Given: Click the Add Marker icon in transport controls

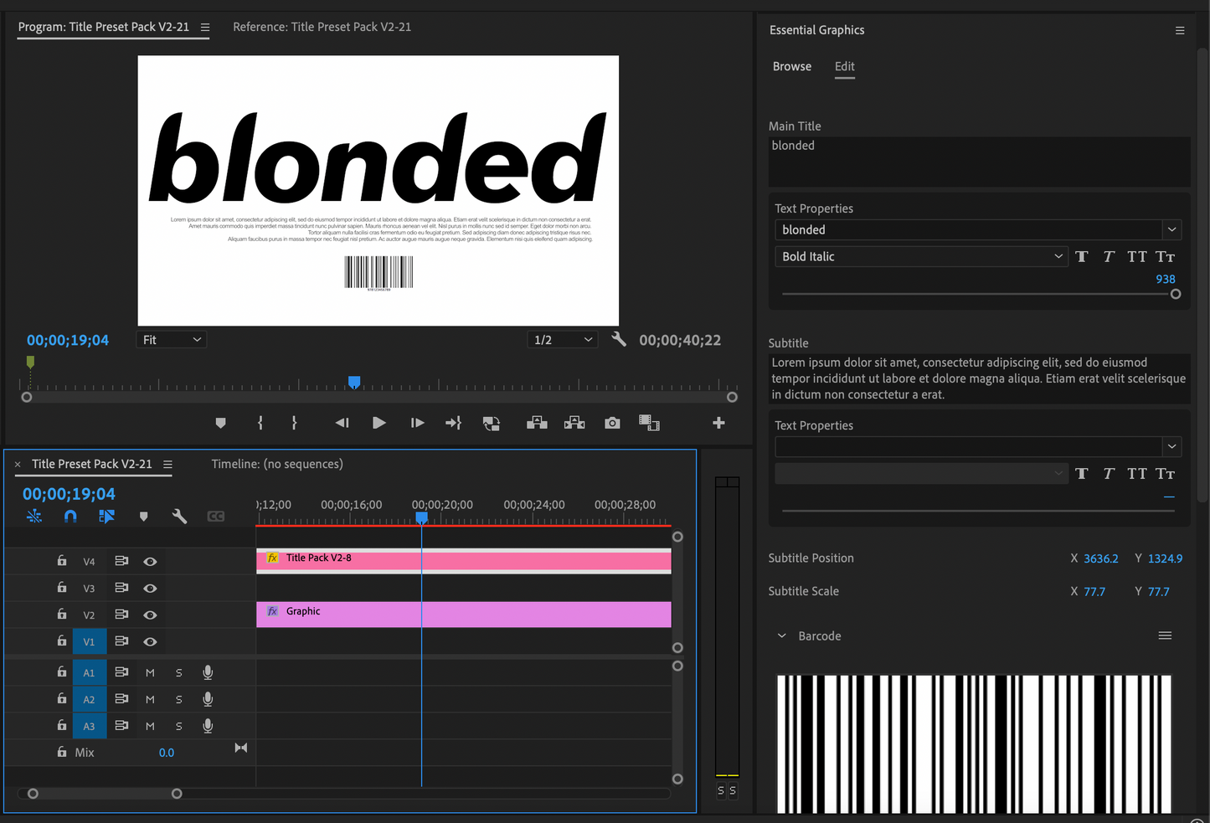Looking at the screenshot, I should pos(220,424).
